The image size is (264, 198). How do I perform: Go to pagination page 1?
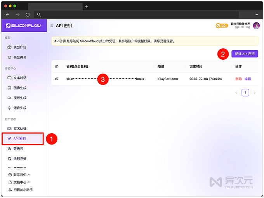pyautogui.click(x=245, y=93)
